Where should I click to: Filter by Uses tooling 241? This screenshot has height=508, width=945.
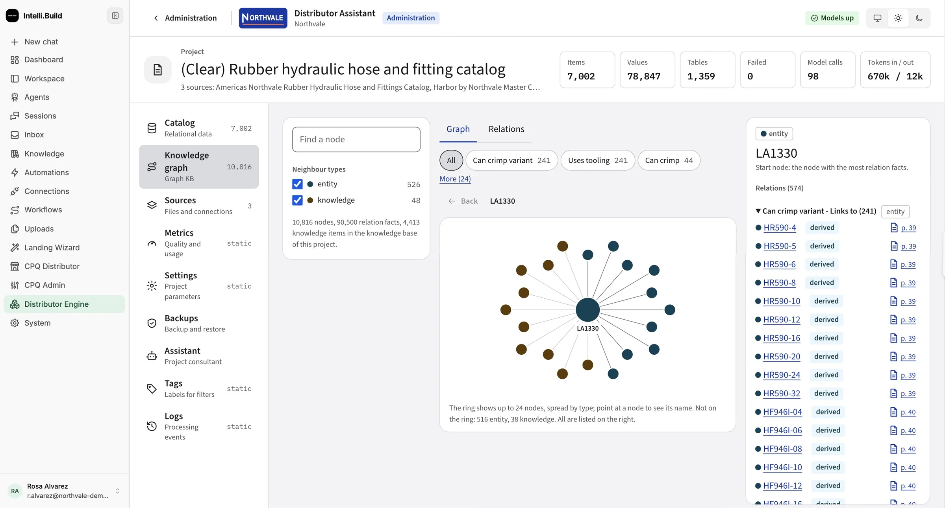point(598,160)
